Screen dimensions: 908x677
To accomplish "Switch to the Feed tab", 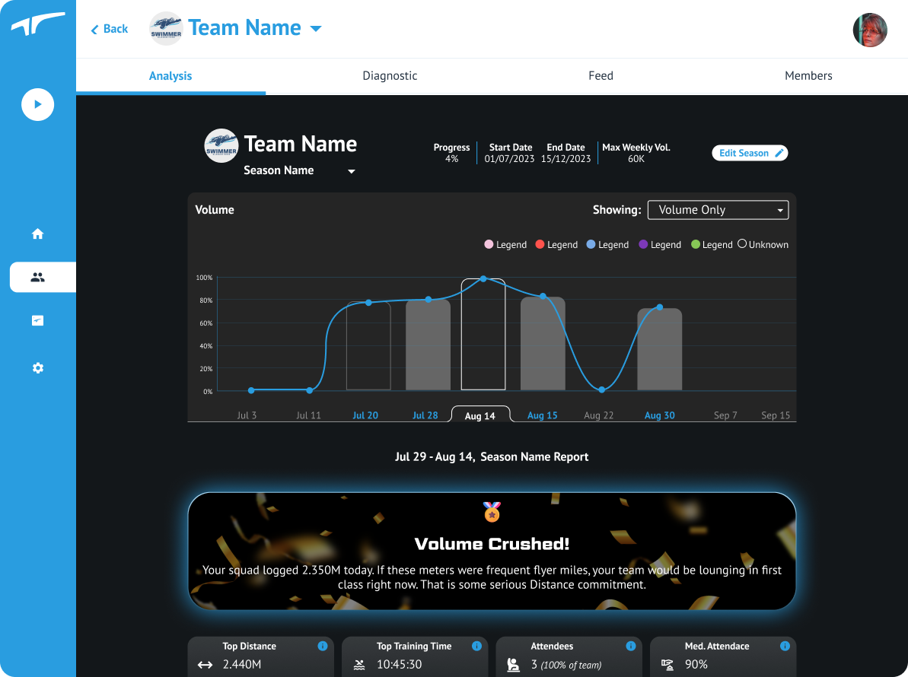I will point(601,76).
